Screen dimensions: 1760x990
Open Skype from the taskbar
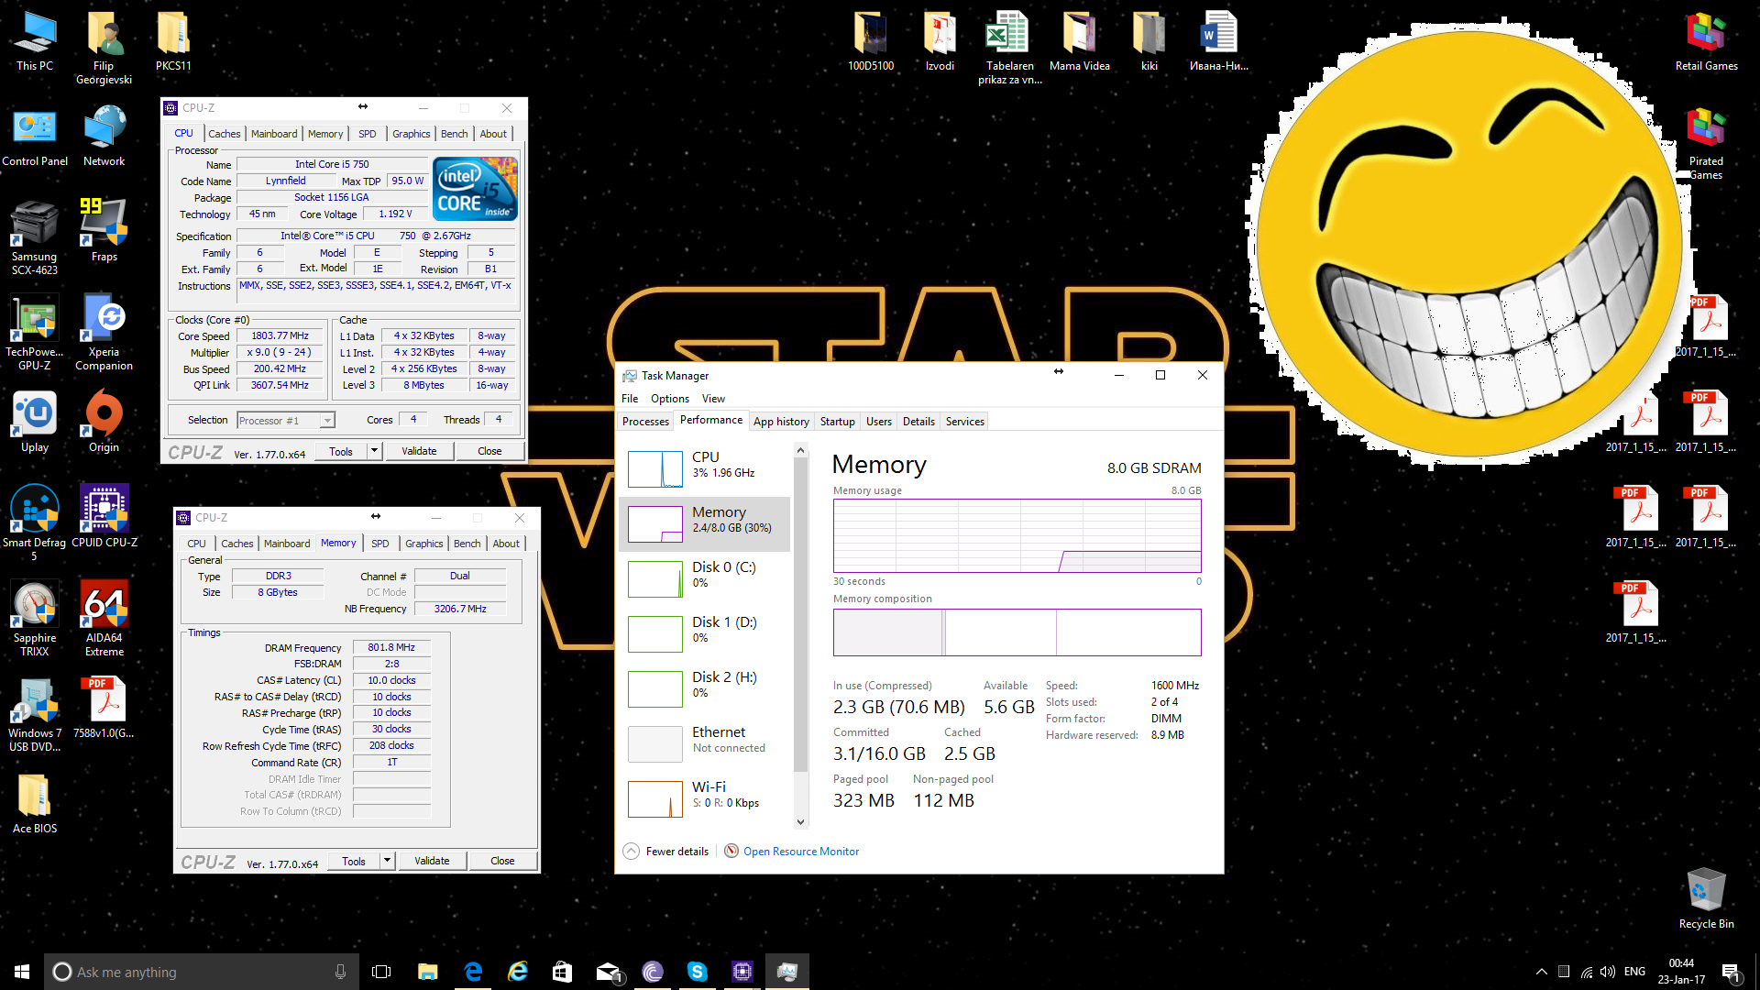[698, 972]
